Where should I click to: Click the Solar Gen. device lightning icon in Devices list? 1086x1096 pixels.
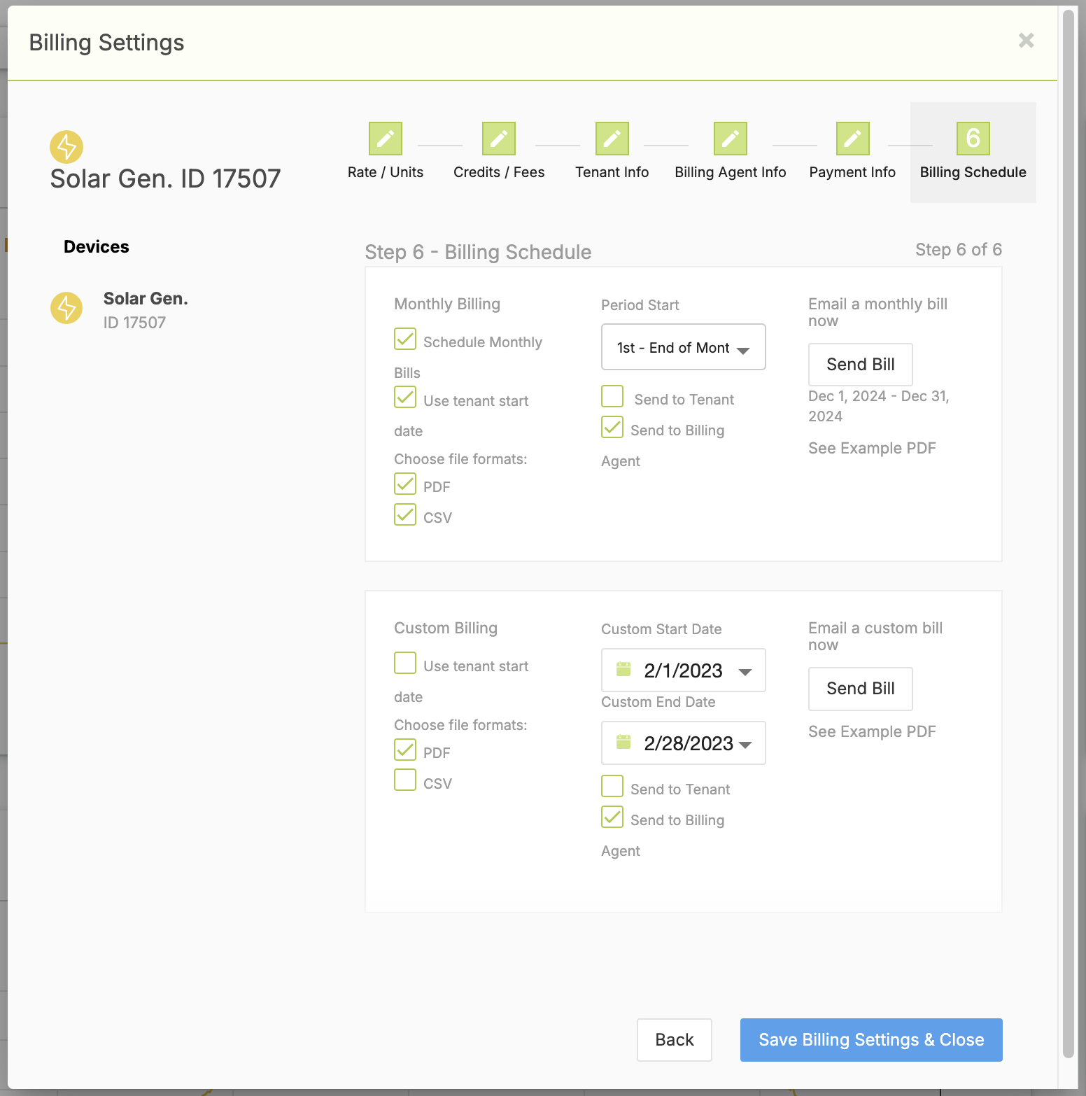click(x=66, y=308)
